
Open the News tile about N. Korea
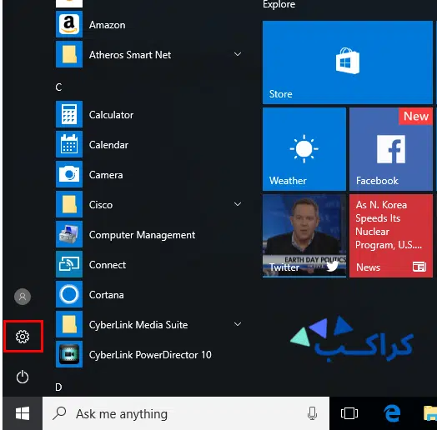(391, 236)
